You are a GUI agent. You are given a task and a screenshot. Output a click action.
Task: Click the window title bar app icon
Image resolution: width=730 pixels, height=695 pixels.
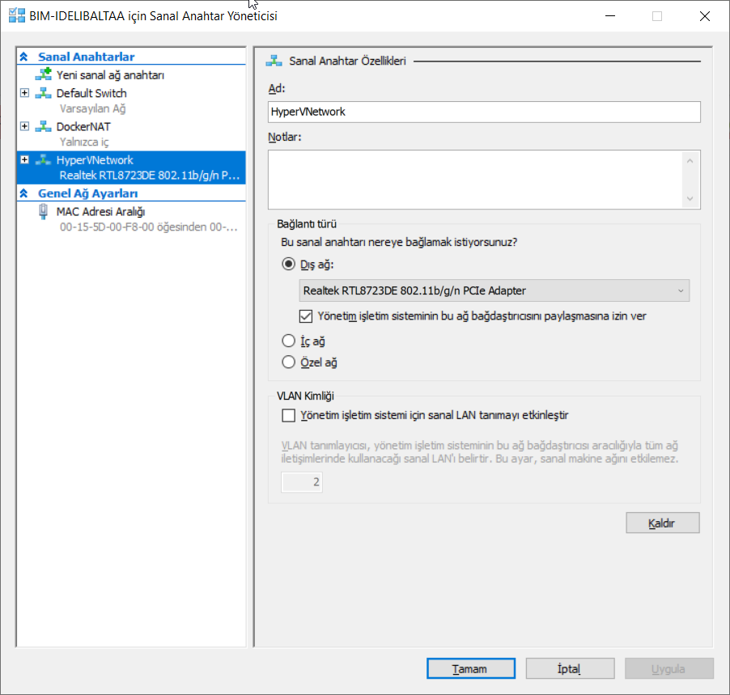[x=16, y=15]
